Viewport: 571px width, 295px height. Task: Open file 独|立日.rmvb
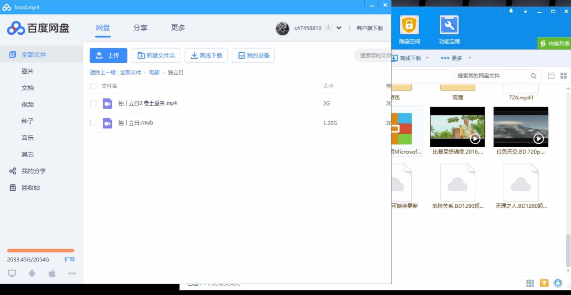136,123
